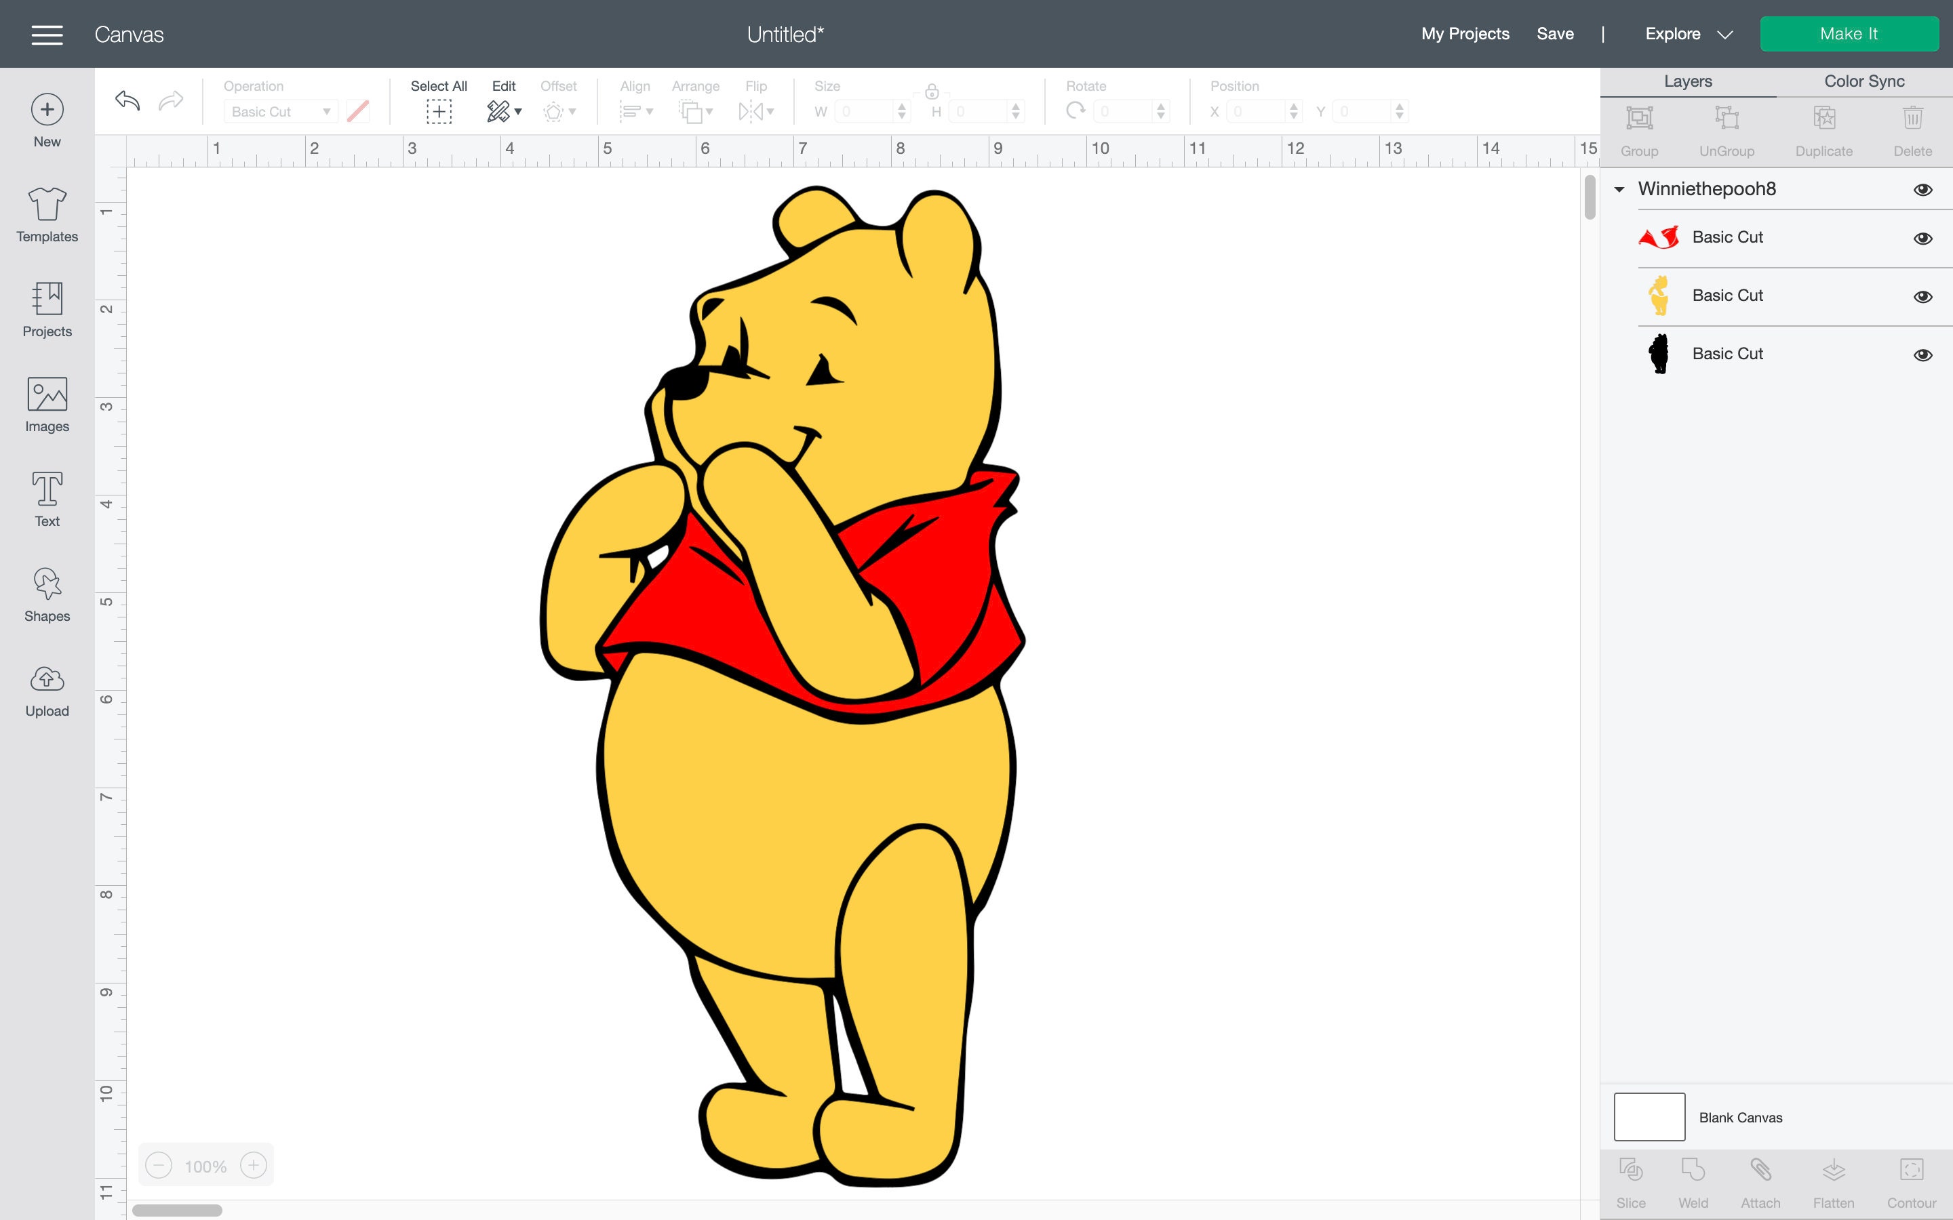1953x1220 pixels.
Task: Open the Offset dropdown
Action: [x=559, y=111]
